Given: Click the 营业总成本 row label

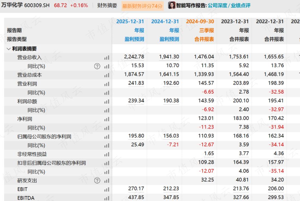Looking at the screenshot, I should tap(29, 75).
